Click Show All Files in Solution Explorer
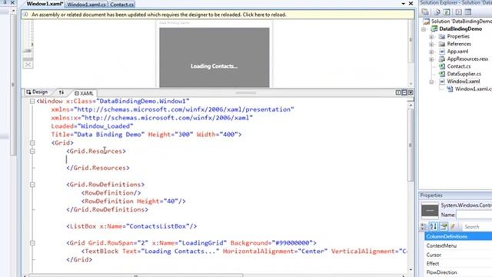This screenshot has height=277, width=492. tap(437, 12)
